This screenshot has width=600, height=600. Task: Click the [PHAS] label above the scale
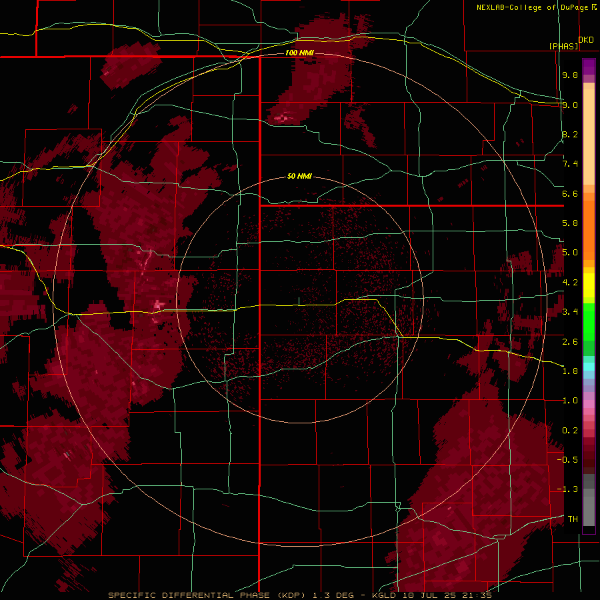coord(563,46)
